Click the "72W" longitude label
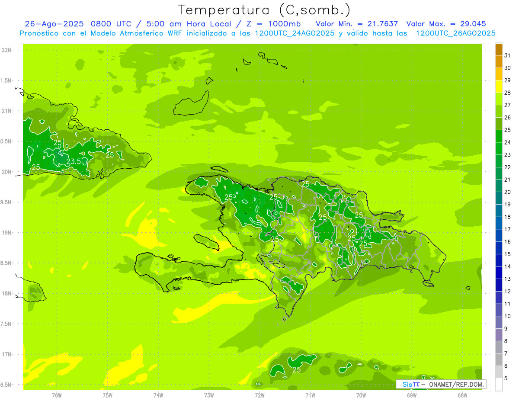The image size is (519, 401). (259, 395)
